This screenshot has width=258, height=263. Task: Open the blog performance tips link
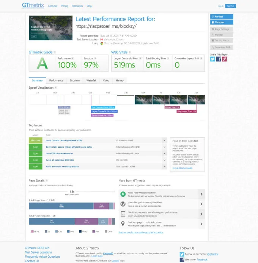(141, 232)
